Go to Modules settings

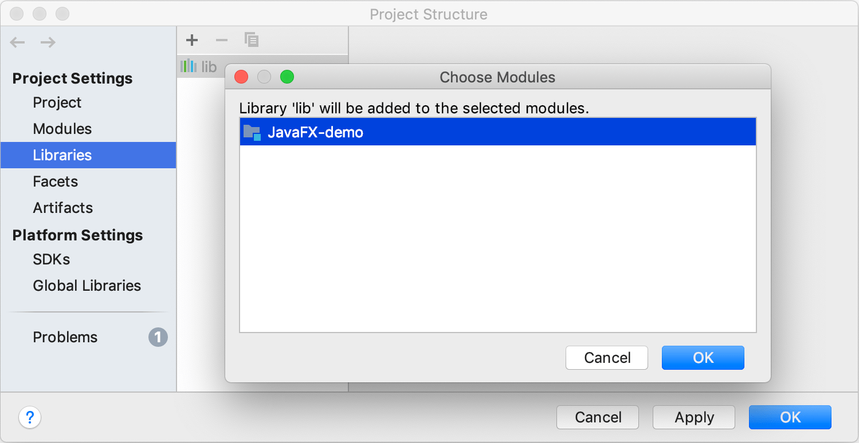[62, 129]
